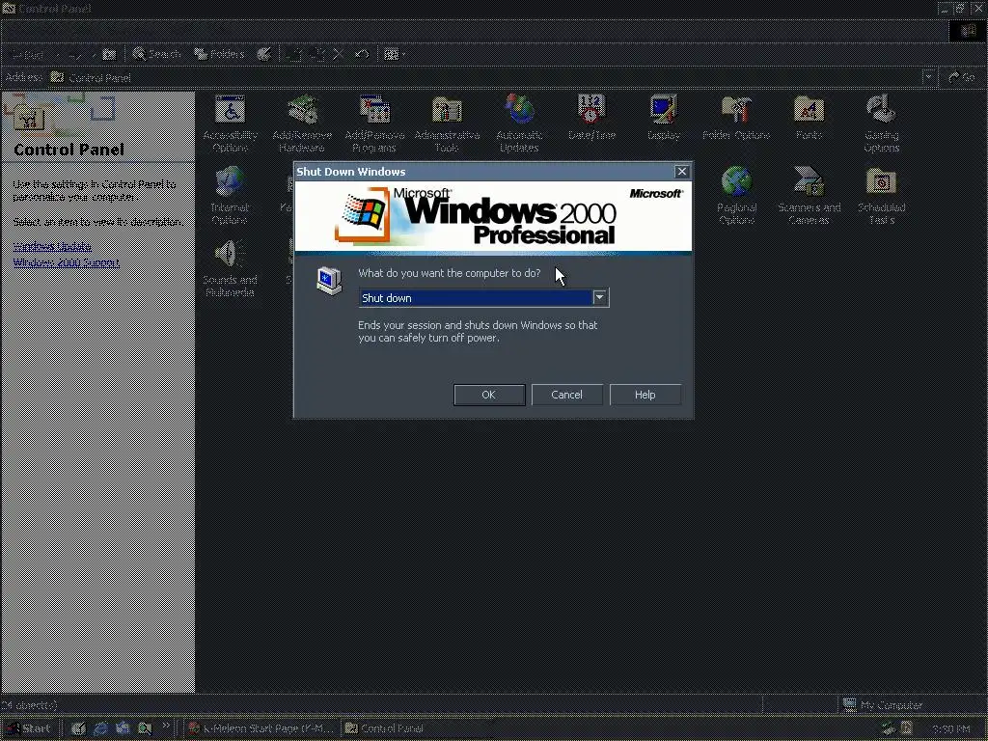Open the Display icon in Control Panel

664,118
